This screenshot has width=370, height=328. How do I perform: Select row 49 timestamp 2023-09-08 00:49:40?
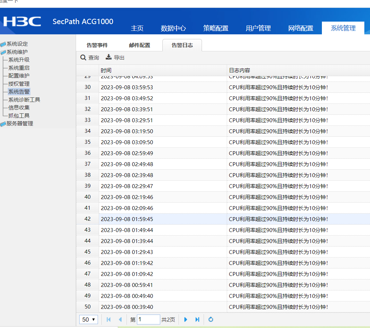click(x=127, y=296)
